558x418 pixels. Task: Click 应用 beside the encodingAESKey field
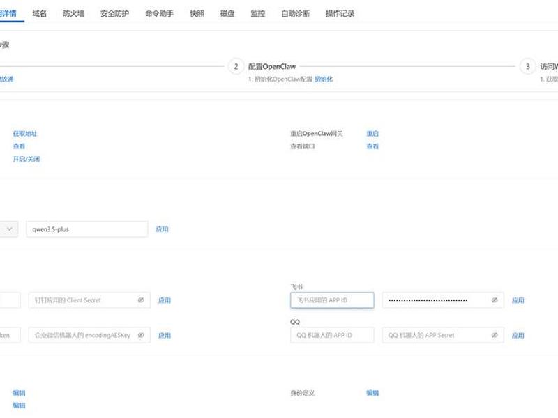[x=165, y=335]
